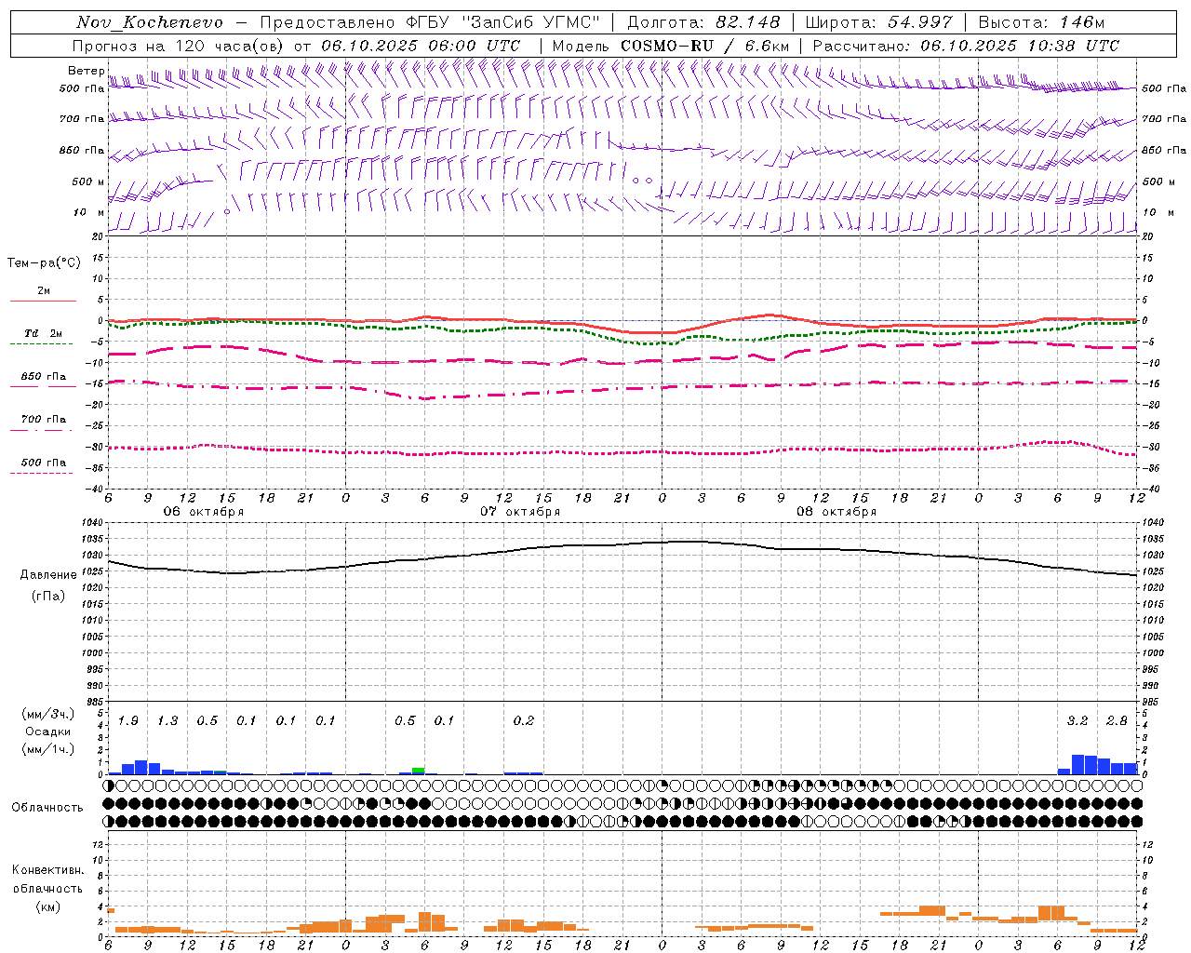Click the dash-dot 700 гПа temperature legend line

click(41, 430)
